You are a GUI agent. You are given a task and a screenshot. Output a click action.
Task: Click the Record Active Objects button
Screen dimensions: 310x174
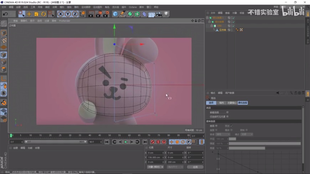(153, 142)
